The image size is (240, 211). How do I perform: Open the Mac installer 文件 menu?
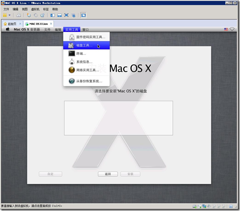point(47,30)
